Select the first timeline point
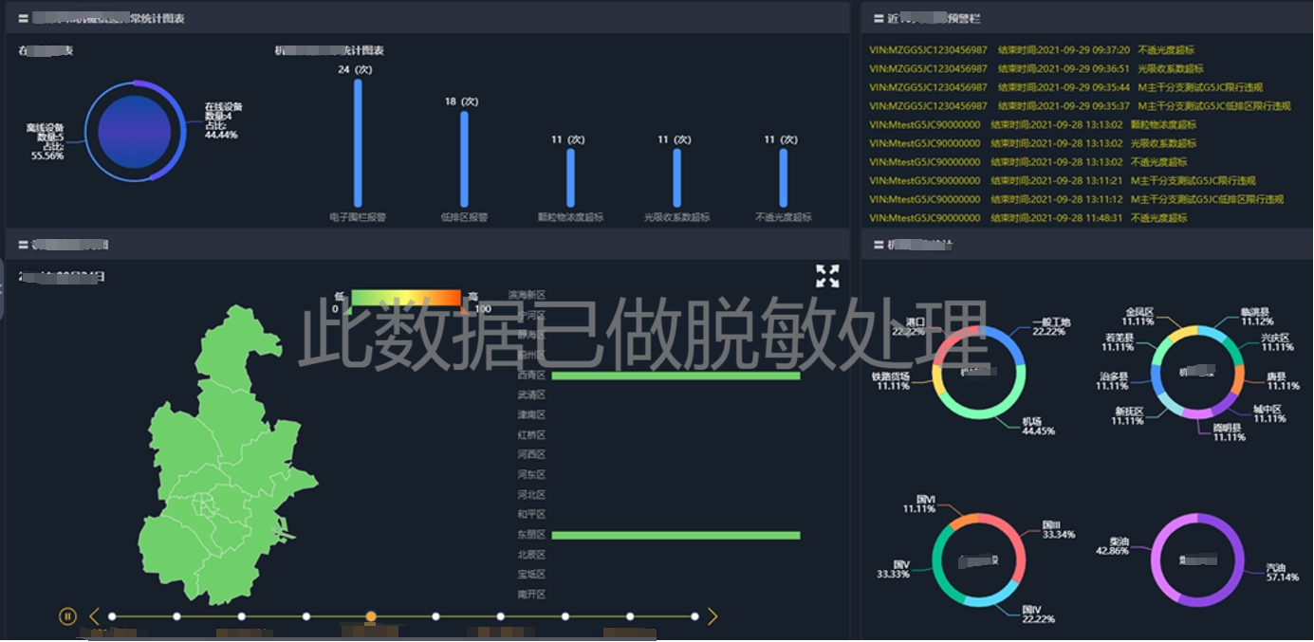Viewport: 1314px width, 642px height. pyautogui.click(x=112, y=616)
